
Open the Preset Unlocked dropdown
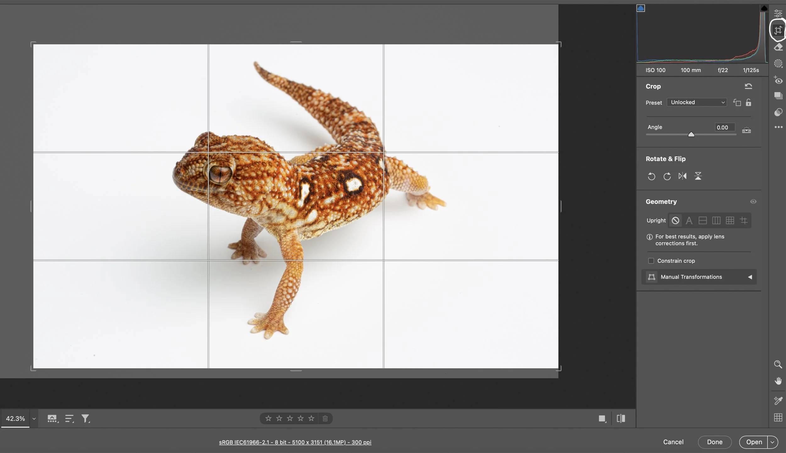(x=697, y=102)
